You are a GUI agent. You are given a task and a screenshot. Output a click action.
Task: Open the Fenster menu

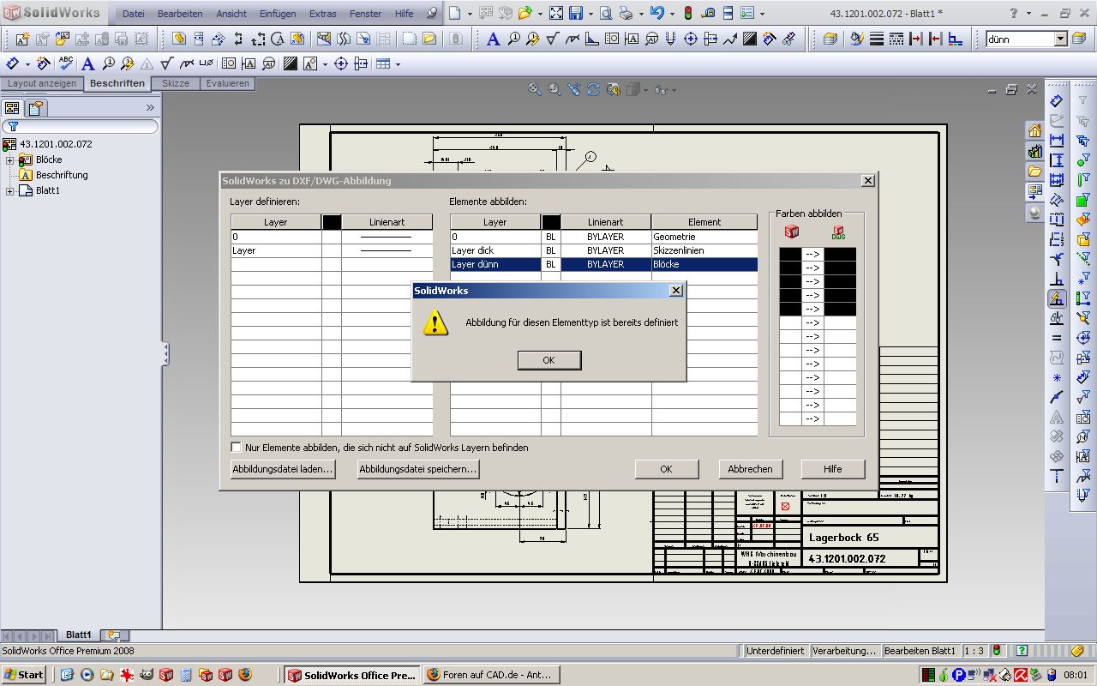click(366, 14)
